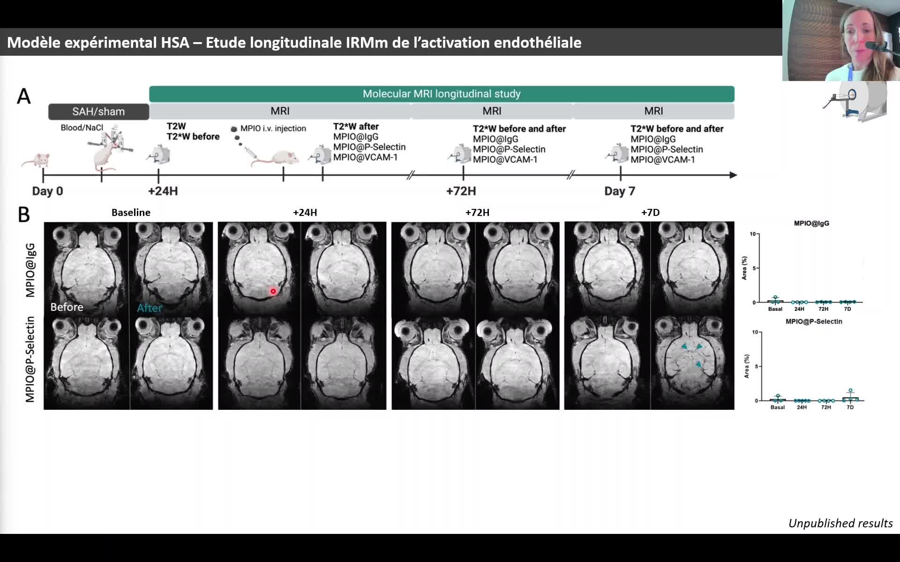Click the dark SAH/sham timeline block
The width and height of the screenshot is (900, 562).
98,111
